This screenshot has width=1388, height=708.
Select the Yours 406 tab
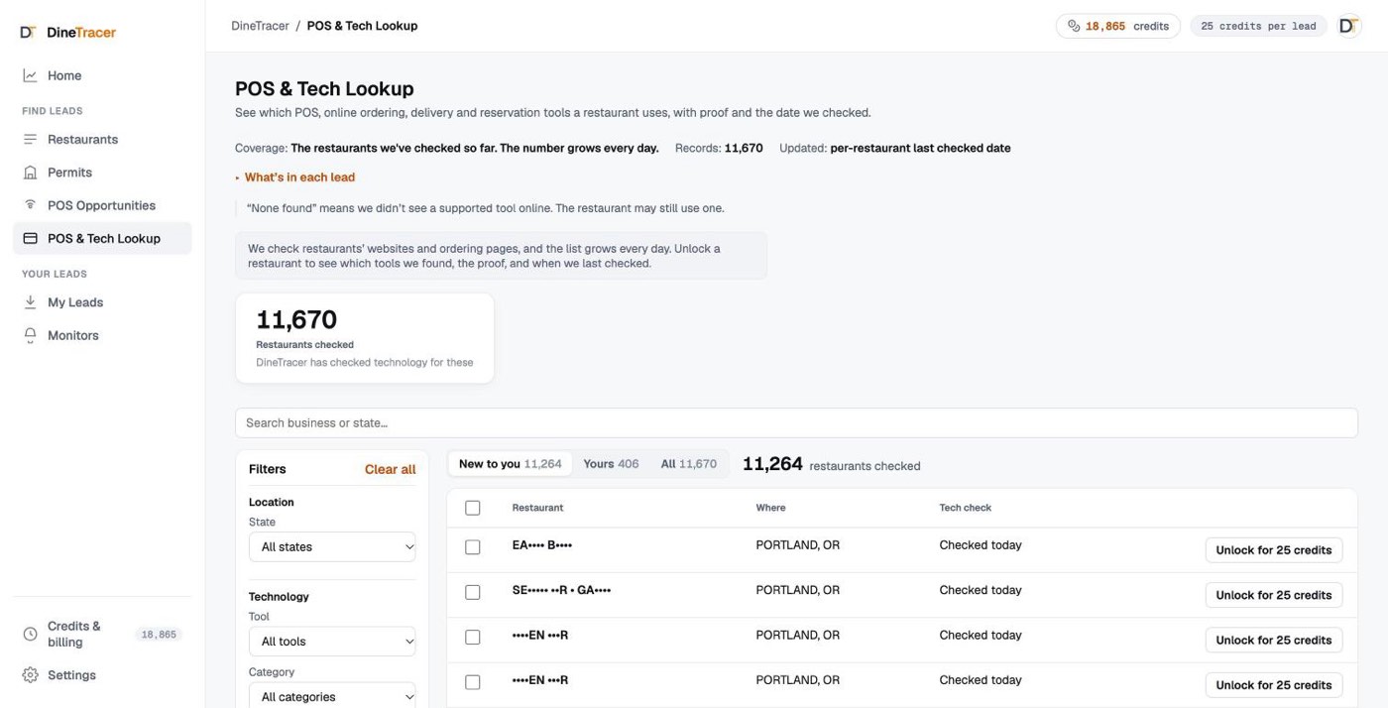(611, 464)
